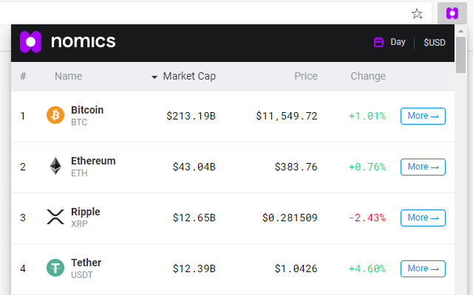
Task: Sort the table by Change column
Action: coord(368,76)
